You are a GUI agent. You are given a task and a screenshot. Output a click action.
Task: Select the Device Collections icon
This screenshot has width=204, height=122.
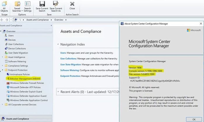[6, 48]
